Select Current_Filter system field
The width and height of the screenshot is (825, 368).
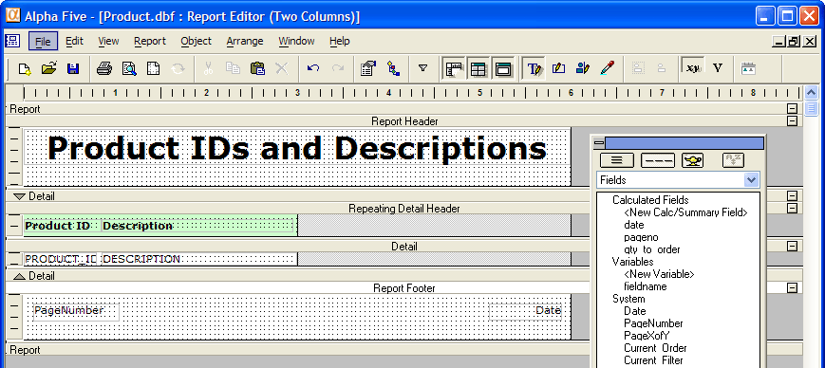click(x=653, y=360)
